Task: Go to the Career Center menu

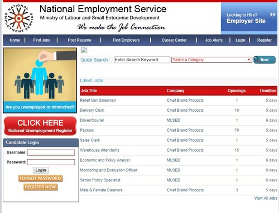Action: click(x=174, y=40)
